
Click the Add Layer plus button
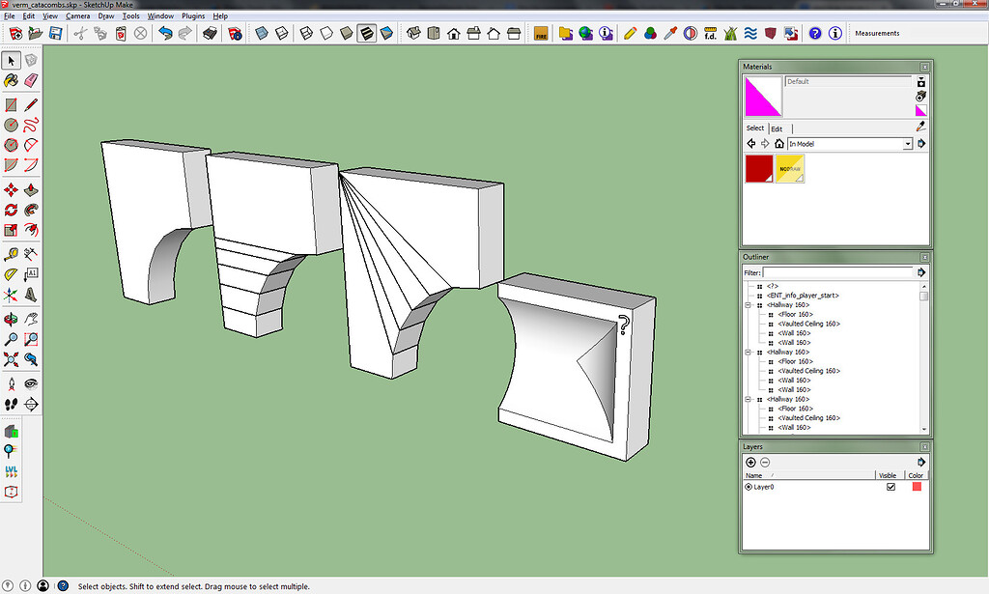click(750, 463)
